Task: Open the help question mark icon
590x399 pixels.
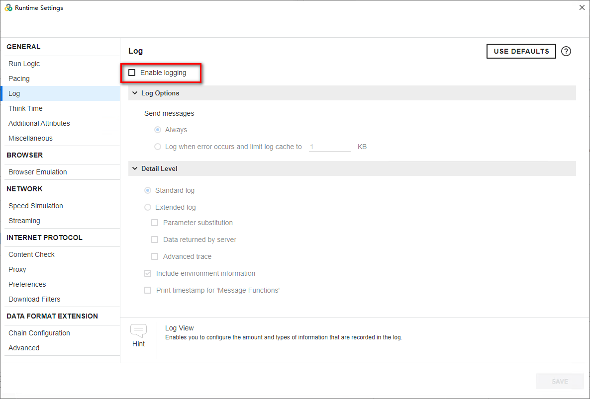Action: tap(566, 51)
